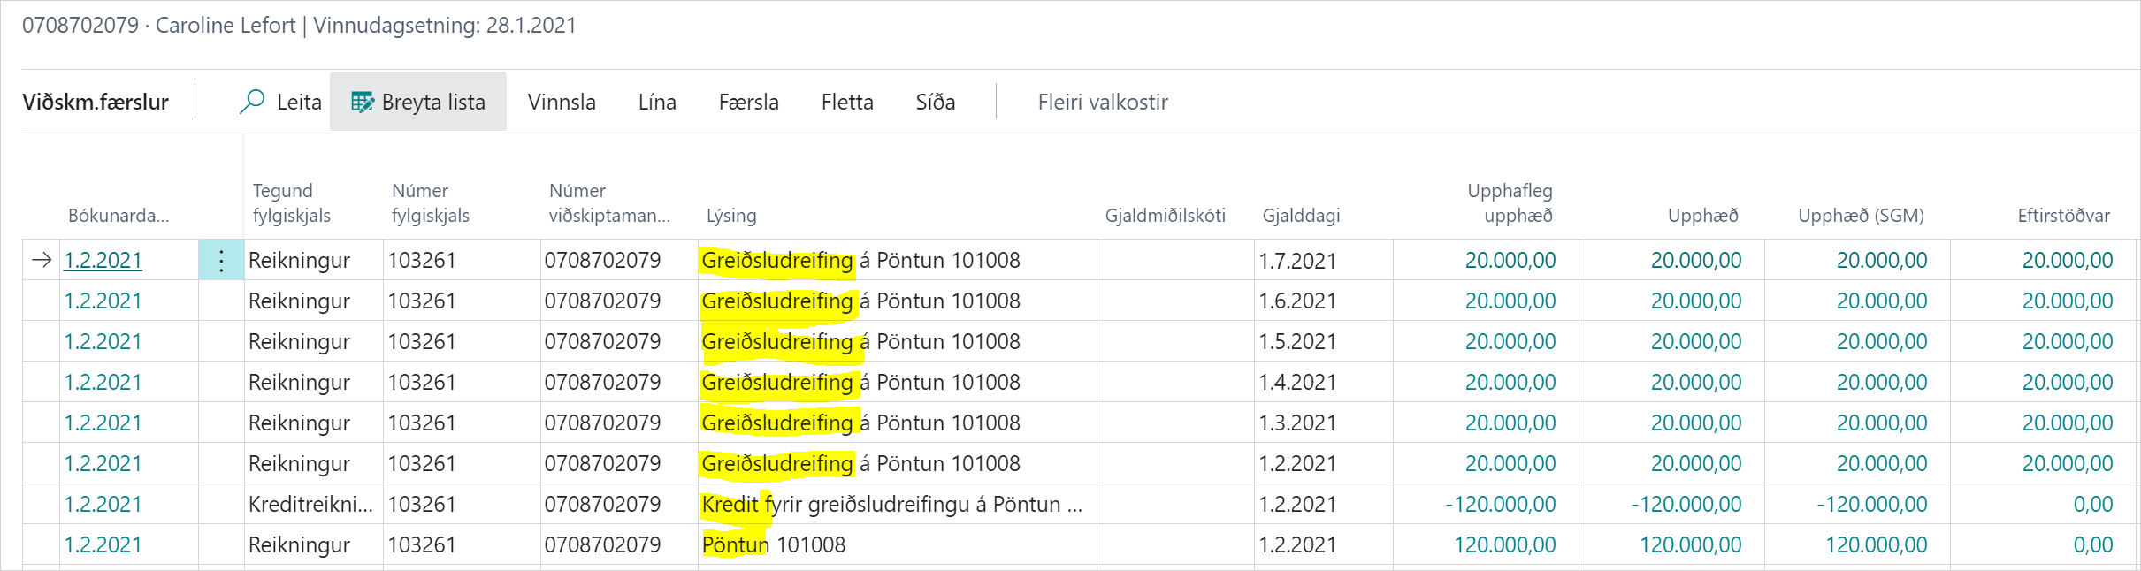Expand the Færsla menu
This screenshot has height=571, width=2141.
coord(748,103)
